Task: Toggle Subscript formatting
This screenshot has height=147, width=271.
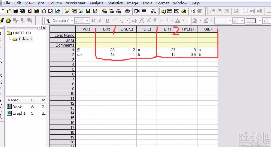Action: coord(121,21)
